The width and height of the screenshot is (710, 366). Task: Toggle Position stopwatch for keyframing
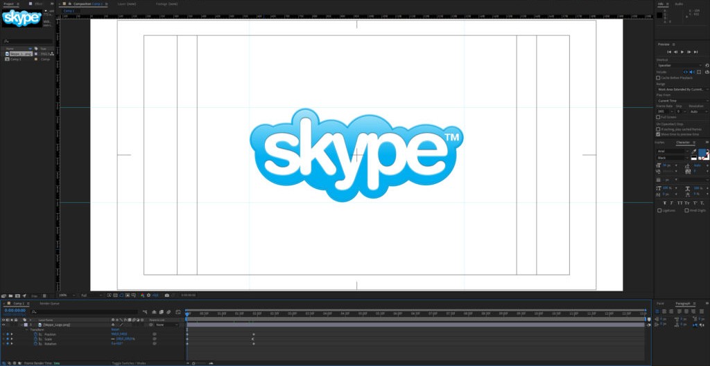pos(36,334)
